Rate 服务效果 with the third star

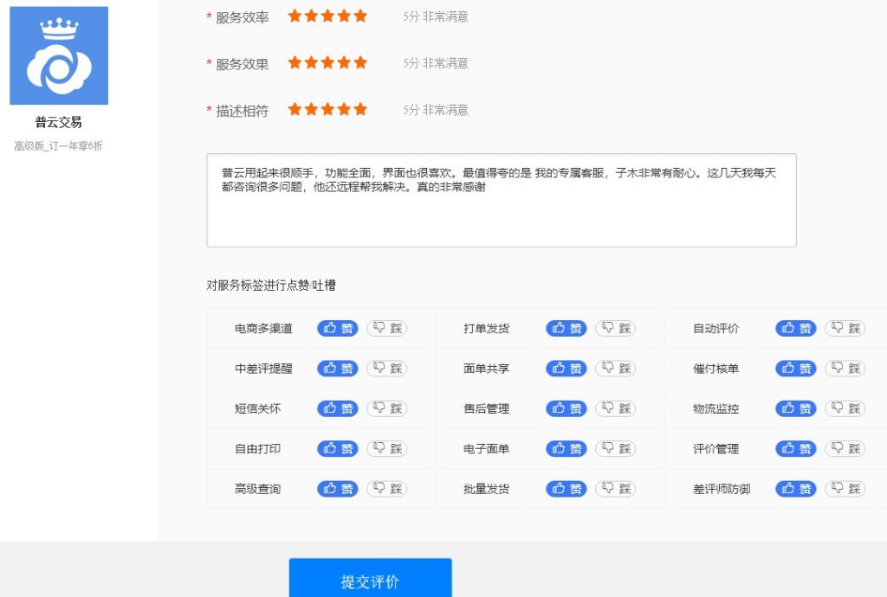327,62
